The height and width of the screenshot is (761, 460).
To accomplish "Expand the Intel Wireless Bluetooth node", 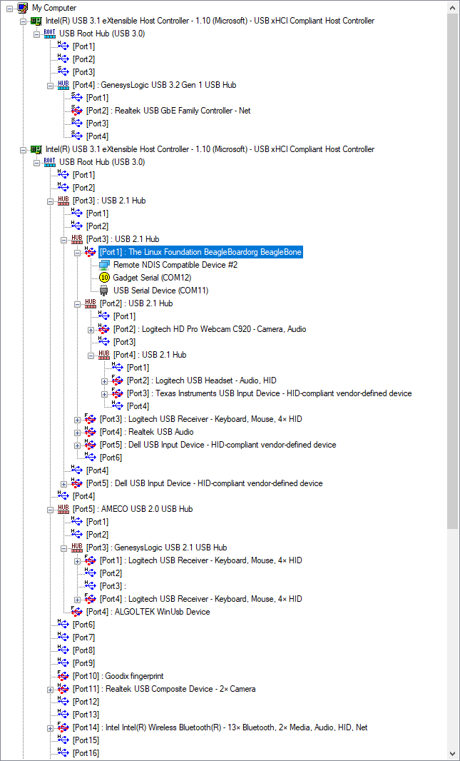I will [50, 727].
